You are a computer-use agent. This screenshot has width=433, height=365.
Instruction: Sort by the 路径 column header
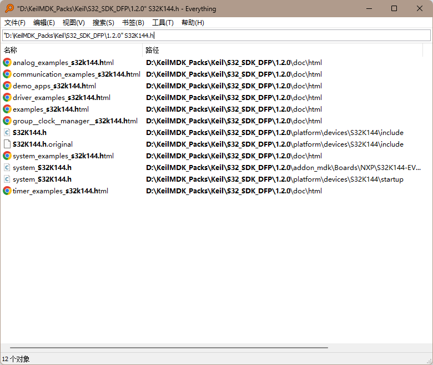(283, 50)
